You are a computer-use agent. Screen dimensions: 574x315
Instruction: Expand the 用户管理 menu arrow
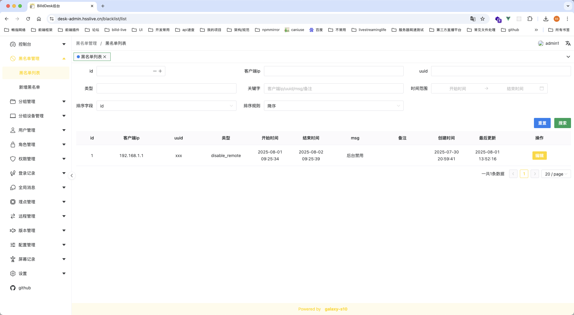[64, 130]
